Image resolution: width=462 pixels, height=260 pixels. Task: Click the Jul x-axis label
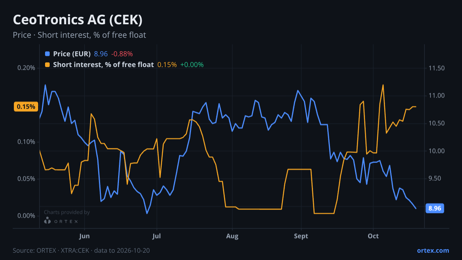click(x=156, y=236)
